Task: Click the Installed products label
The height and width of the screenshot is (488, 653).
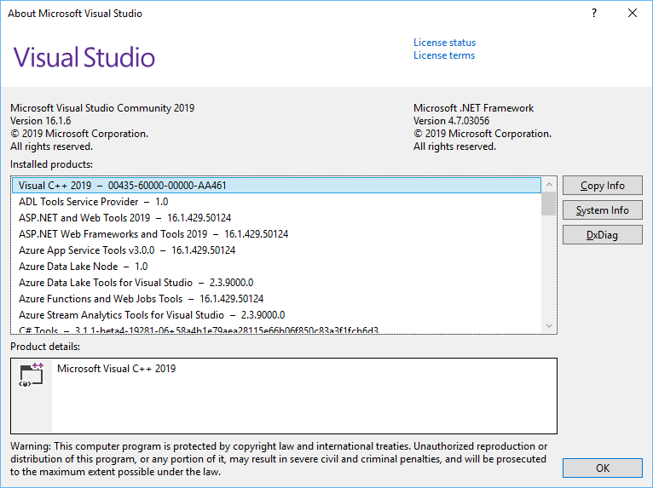Action: click(52, 164)
